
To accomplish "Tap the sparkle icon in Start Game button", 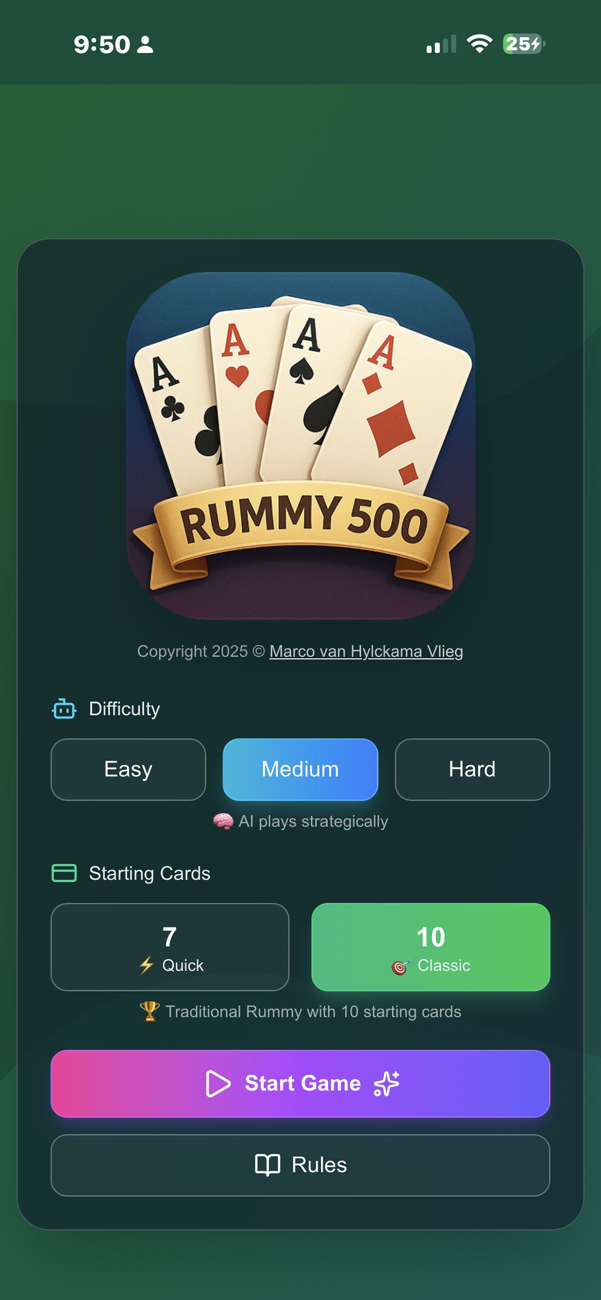I will click(x=387, y=1083).
